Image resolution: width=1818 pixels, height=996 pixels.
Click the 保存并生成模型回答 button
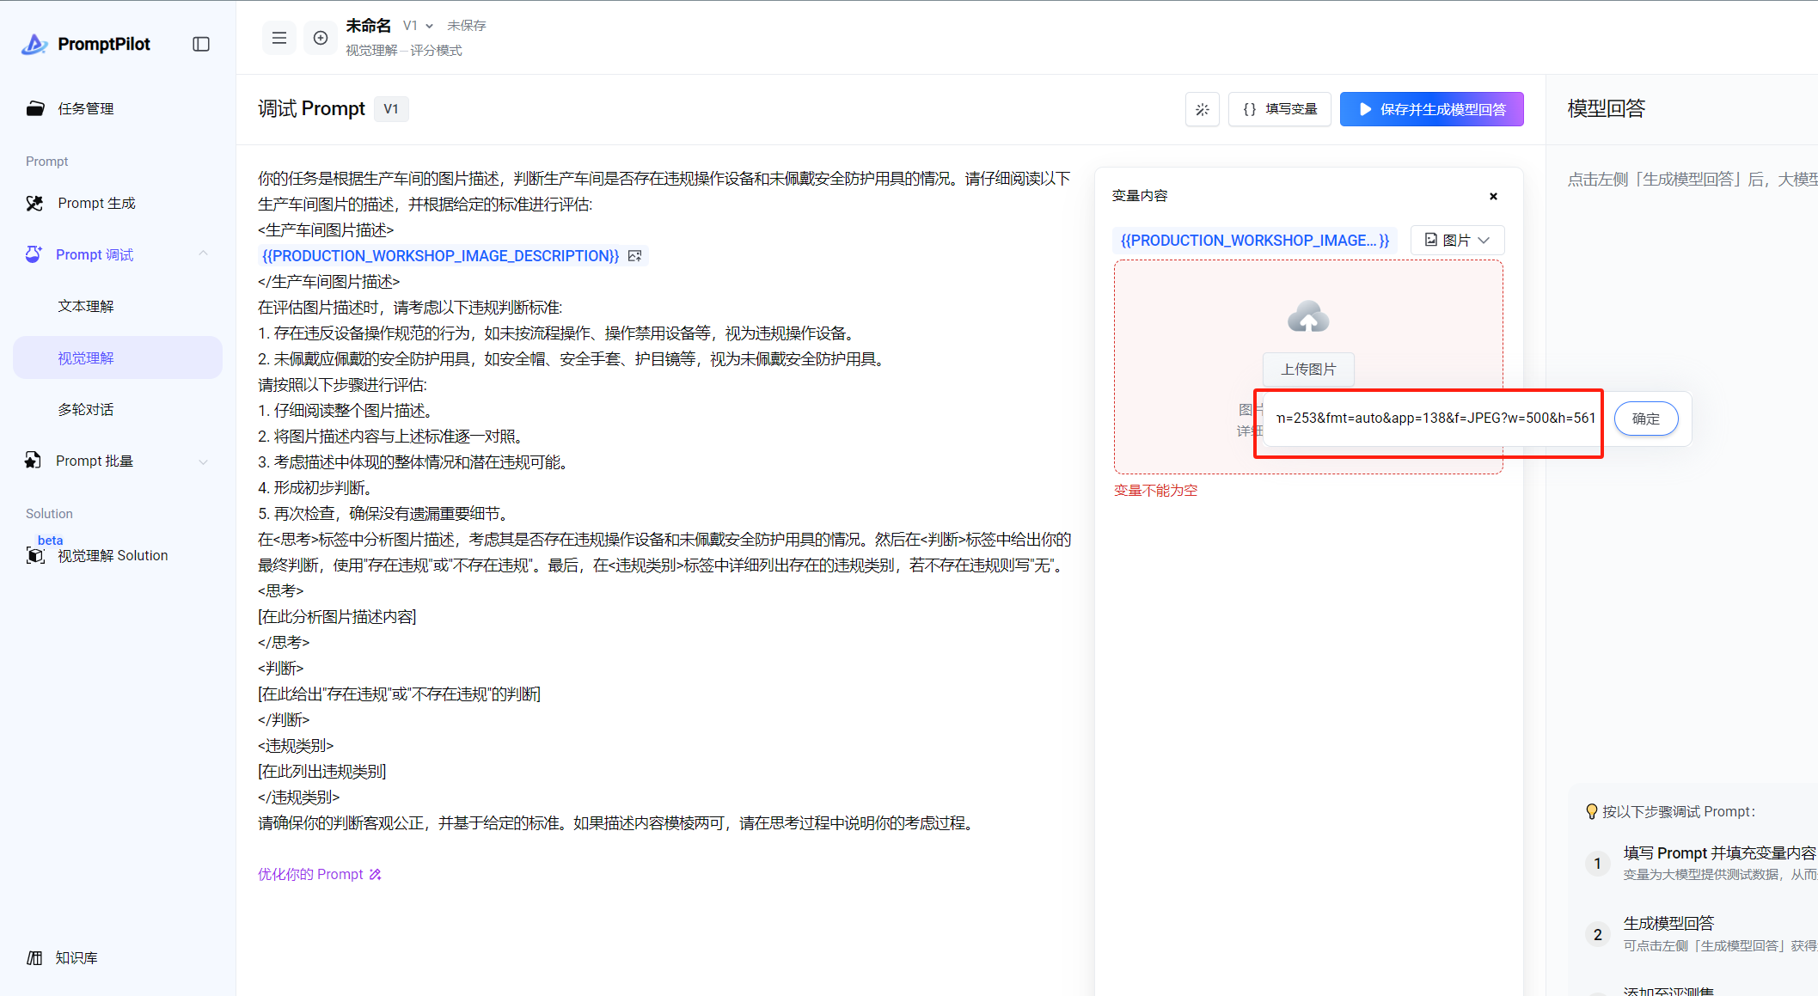coord(1431,109)
